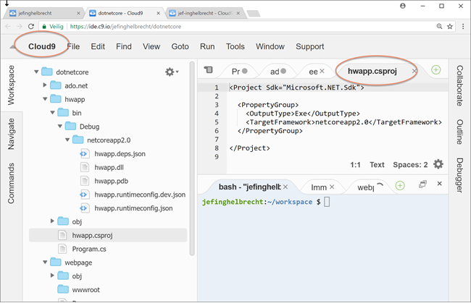
Task: Select hwapp.csproj in file tree
Action: (x=108, y=235)
